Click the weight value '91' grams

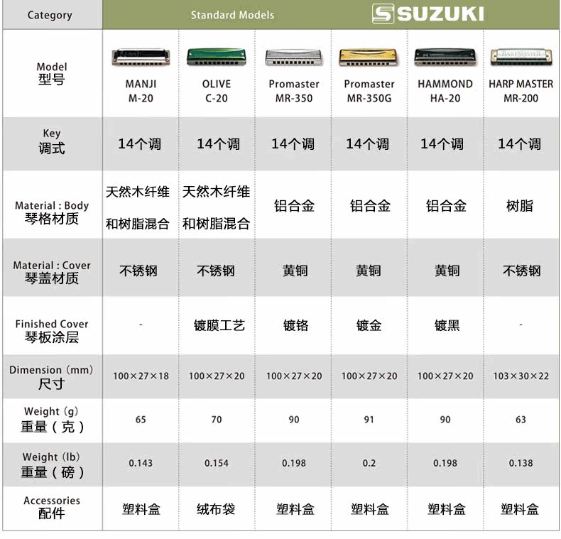369,420
